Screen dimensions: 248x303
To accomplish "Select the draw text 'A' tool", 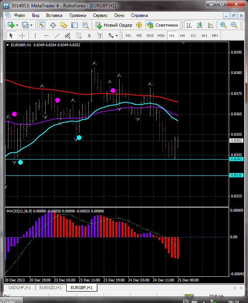I will coord(89,35).
